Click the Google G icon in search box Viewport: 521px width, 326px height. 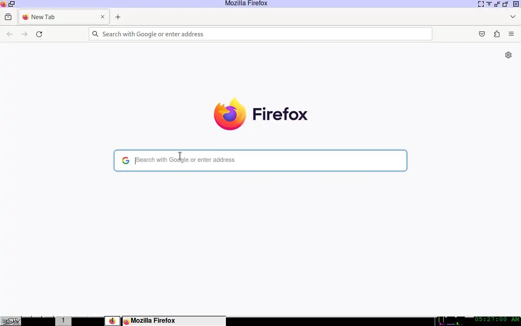point(126,161)
